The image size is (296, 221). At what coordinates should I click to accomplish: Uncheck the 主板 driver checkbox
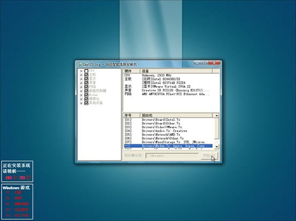[x=86, y=75]
